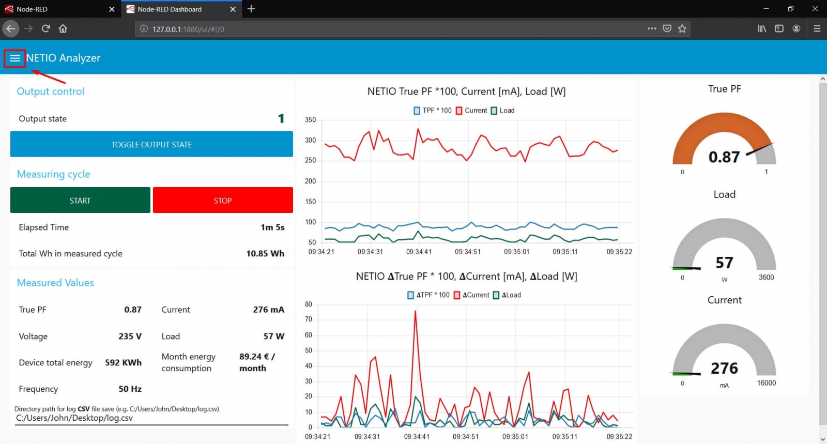Image resolution: width=827 pixels, height=444 pixels.
Task: Click the 89.24 € / month value
Action: [x=257, y=362]
